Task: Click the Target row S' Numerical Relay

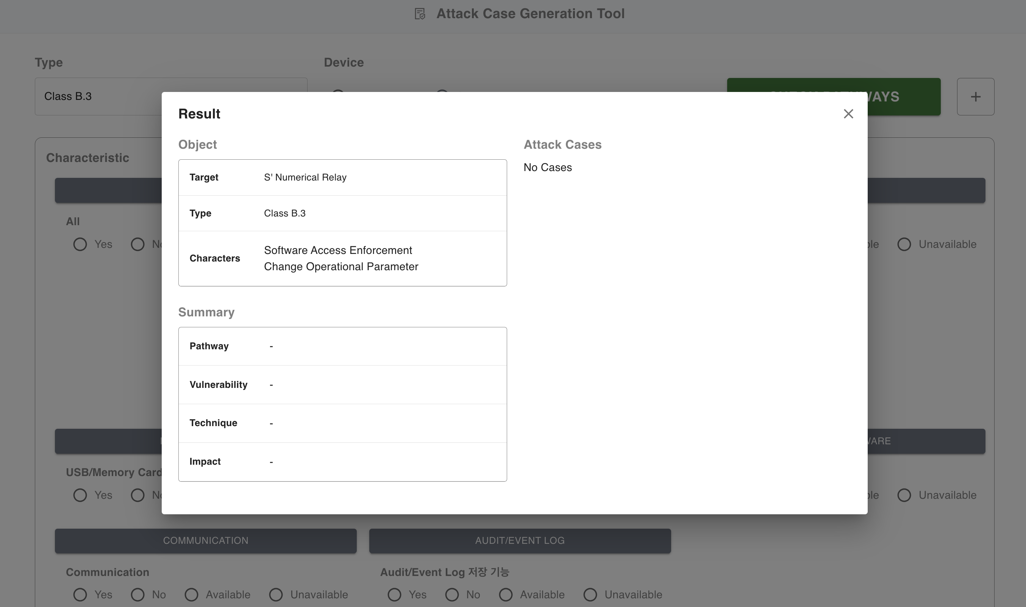Action: pos(305,177)
